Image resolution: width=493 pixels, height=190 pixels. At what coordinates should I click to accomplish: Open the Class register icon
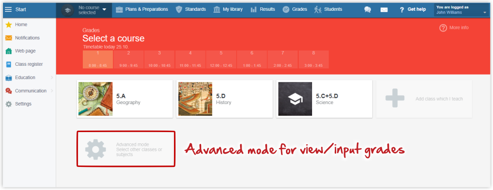pyautogui.click(x=8, y=64)
